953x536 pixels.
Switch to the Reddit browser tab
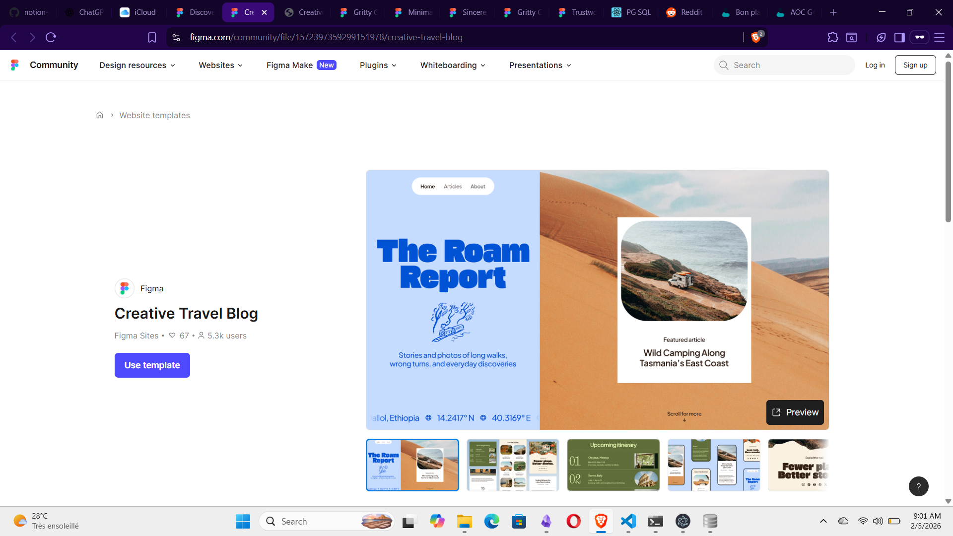pyautogui.click(x=685, y=12)
